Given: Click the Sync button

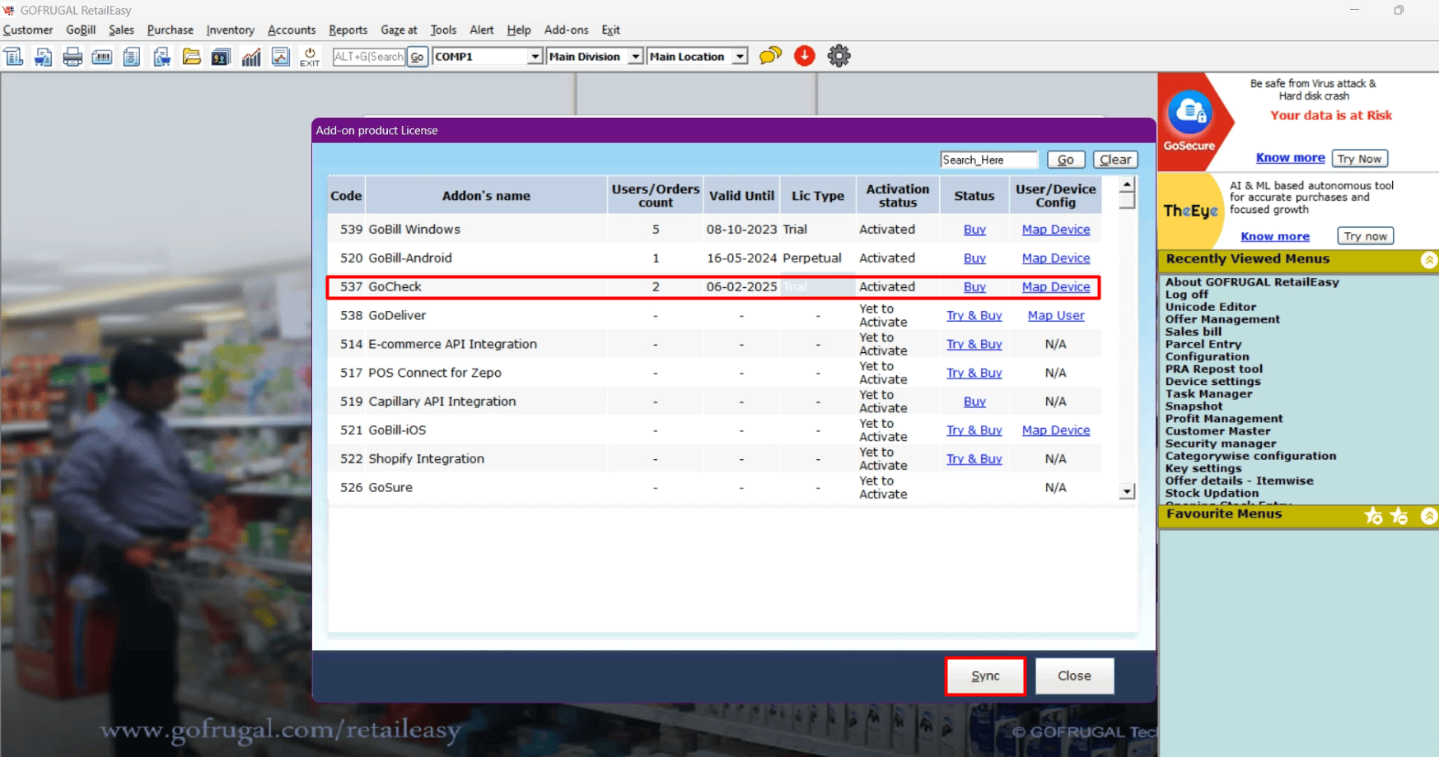Looking at the screenshot, I should (985, 676).
